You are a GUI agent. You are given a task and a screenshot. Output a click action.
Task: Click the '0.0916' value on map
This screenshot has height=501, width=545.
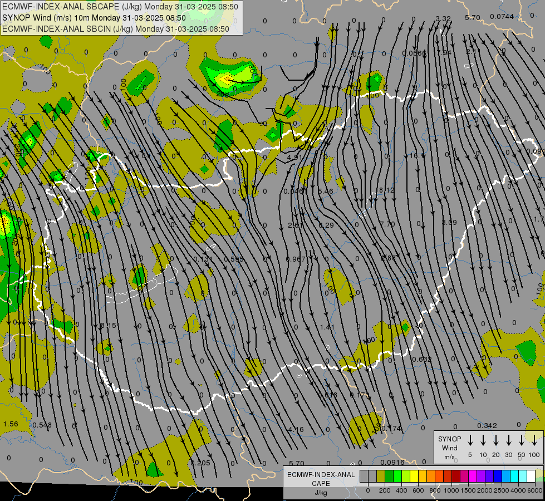point(392,463)
